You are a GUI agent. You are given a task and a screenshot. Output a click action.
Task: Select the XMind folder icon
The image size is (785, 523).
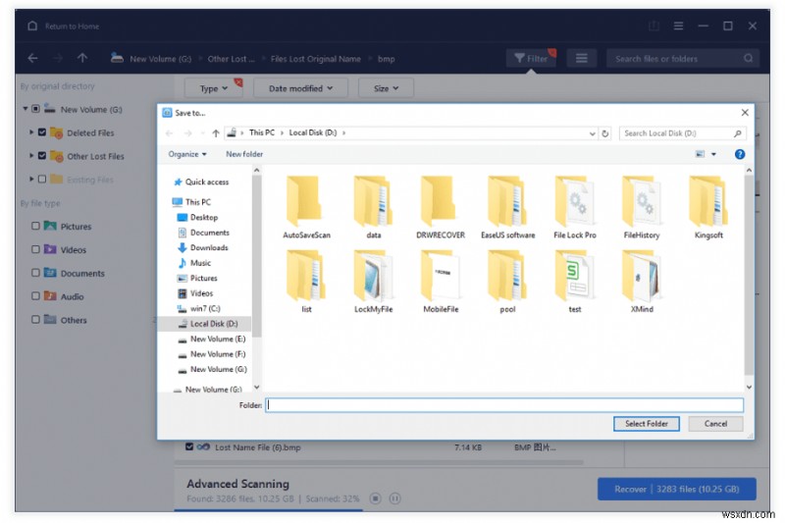point(642,276)
